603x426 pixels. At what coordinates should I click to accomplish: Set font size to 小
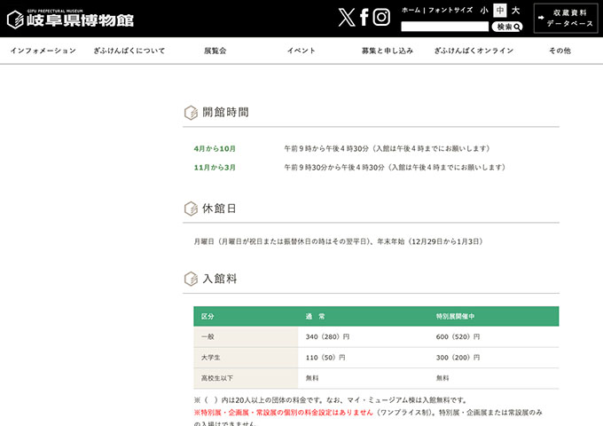click(x=484, y=10)
